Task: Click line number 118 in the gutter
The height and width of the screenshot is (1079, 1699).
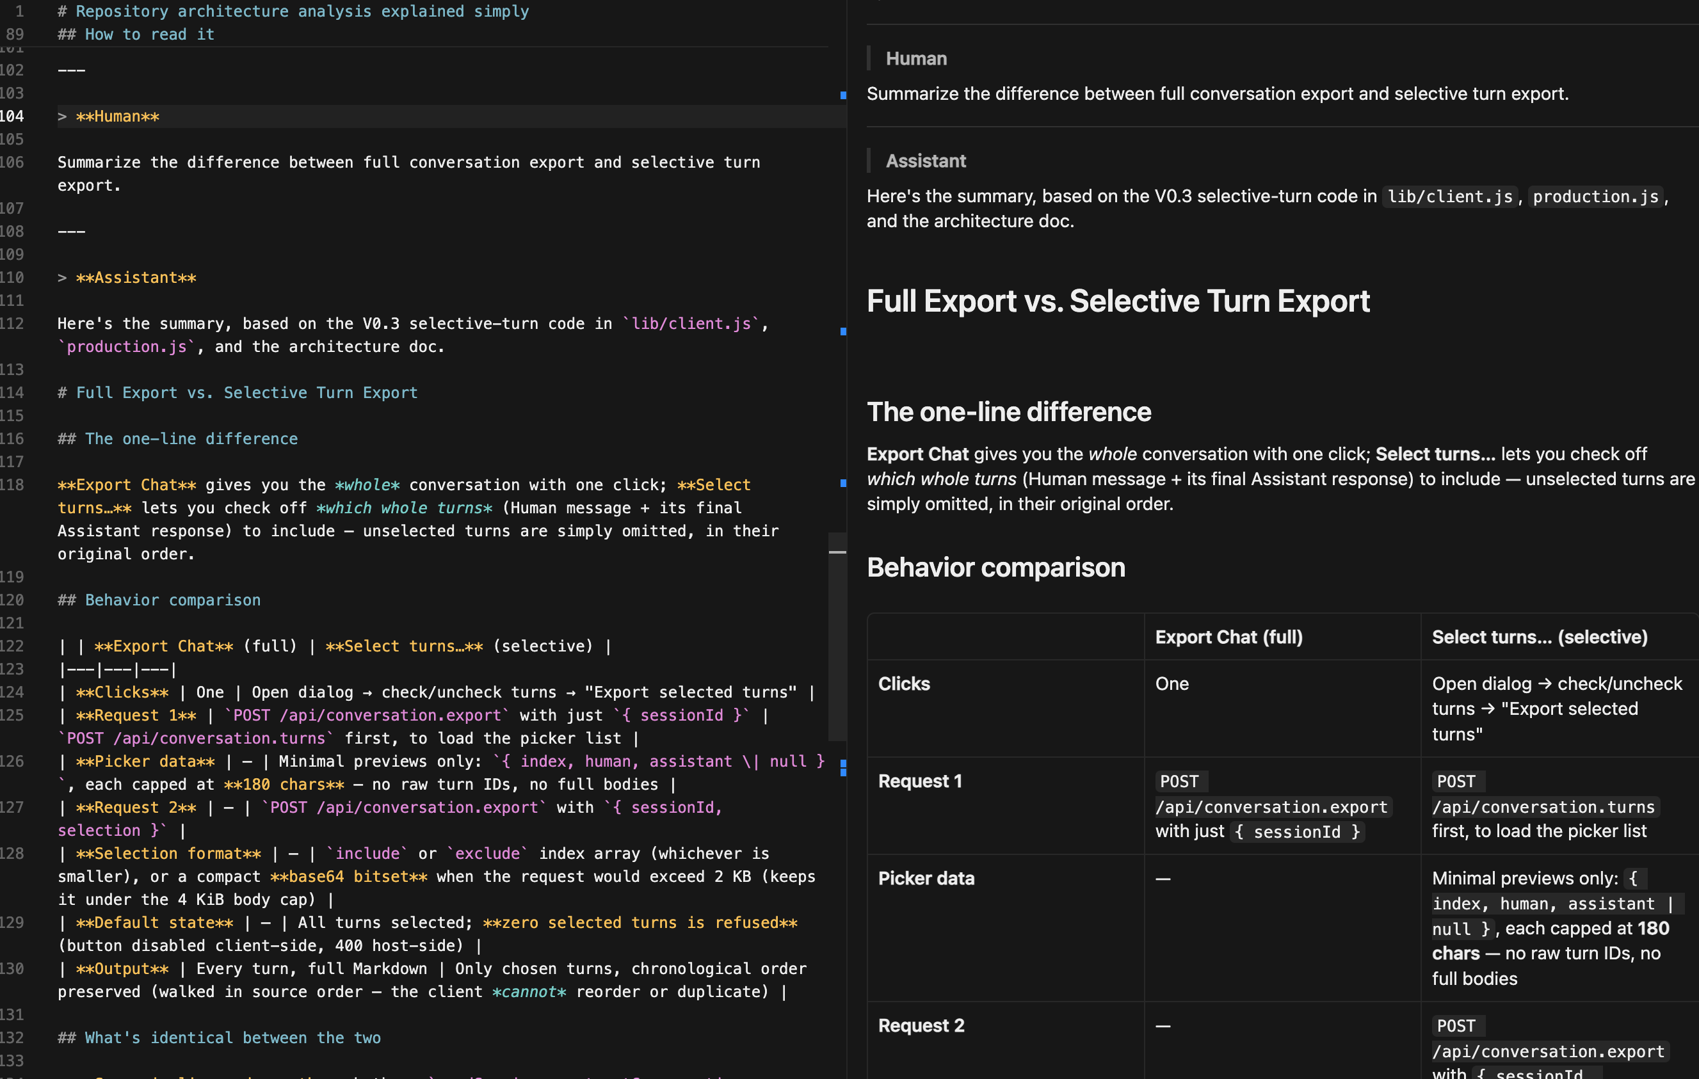Action: (x=12, y=485)
